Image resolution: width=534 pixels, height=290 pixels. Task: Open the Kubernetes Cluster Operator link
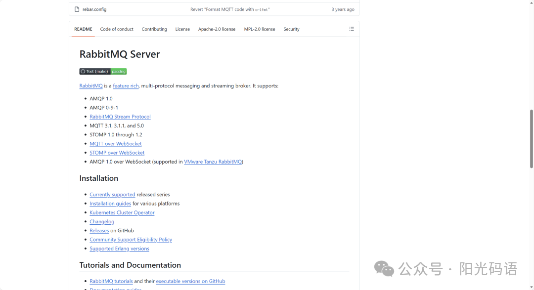click(x=122, y=212)
